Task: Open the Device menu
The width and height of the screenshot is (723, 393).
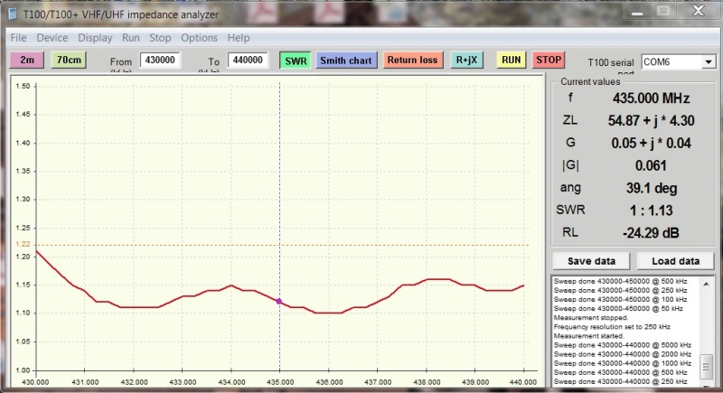Action: click(x=52, y=38)
